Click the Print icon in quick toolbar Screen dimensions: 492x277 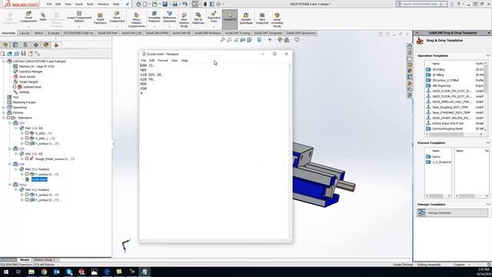pos(175,4)
